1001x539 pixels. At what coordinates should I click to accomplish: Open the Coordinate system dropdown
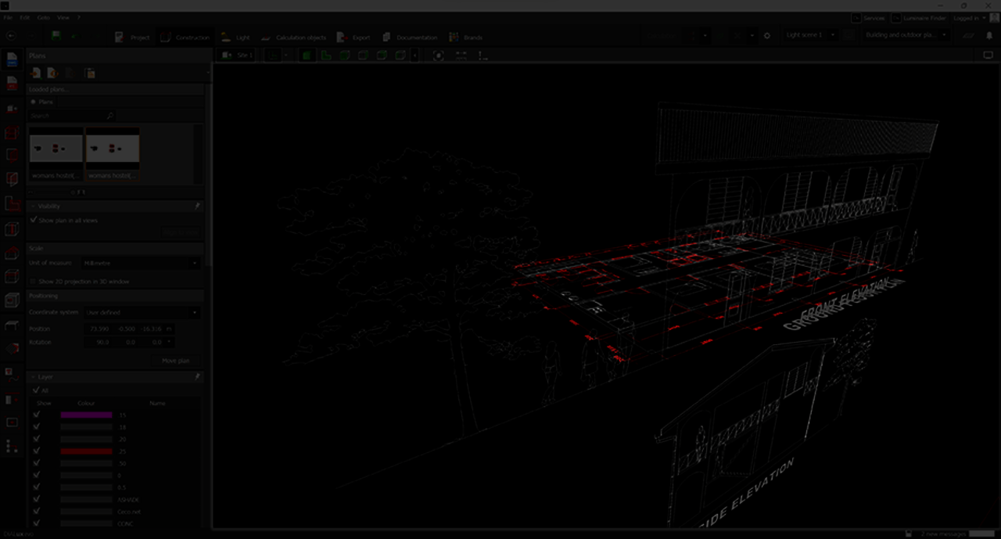[141, 313]
